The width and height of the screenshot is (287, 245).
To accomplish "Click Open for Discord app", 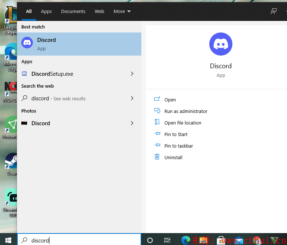I will click(170, 100).
